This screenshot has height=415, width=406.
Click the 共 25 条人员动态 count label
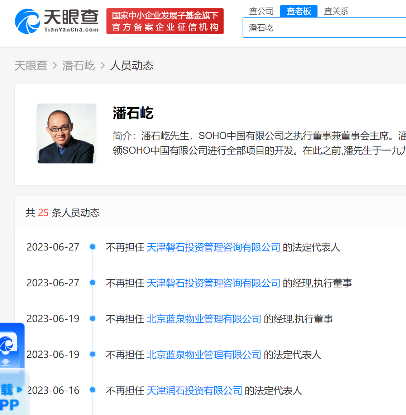click(62, 213)
